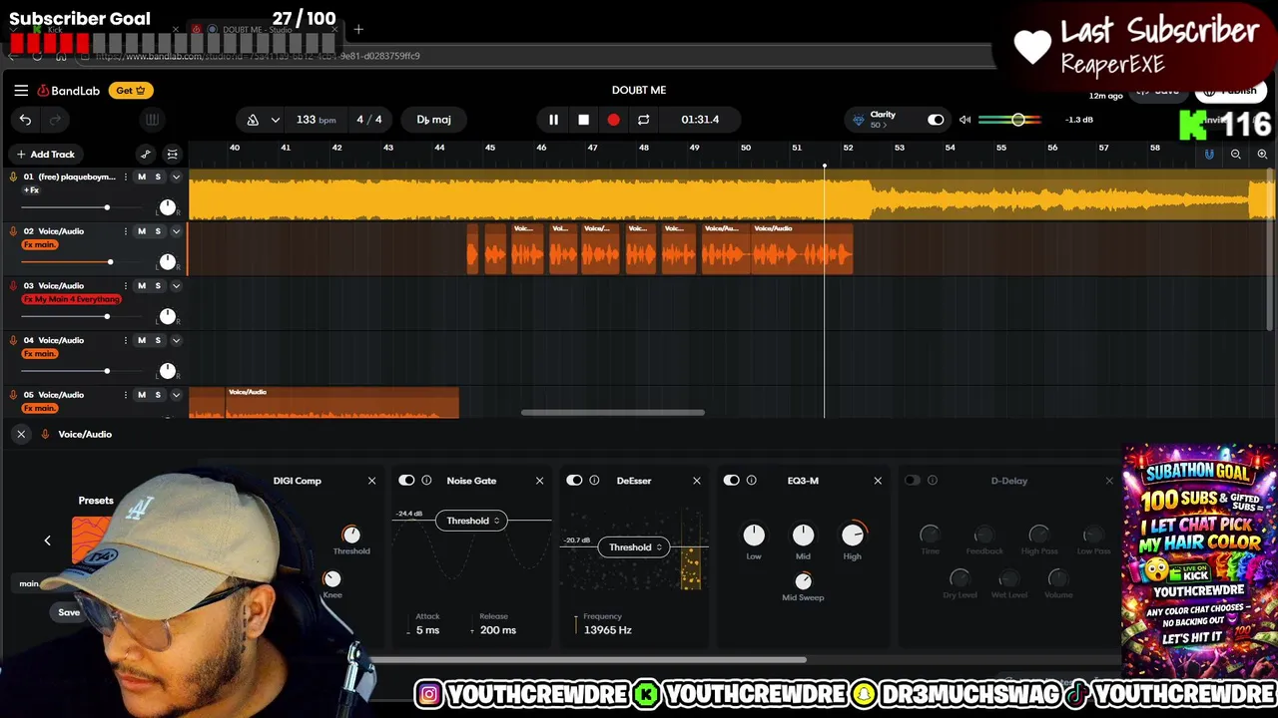Add effects via + Fx on track 01
The height and width of the screenshot is (718, 1278).
click(x=31, y=189)
